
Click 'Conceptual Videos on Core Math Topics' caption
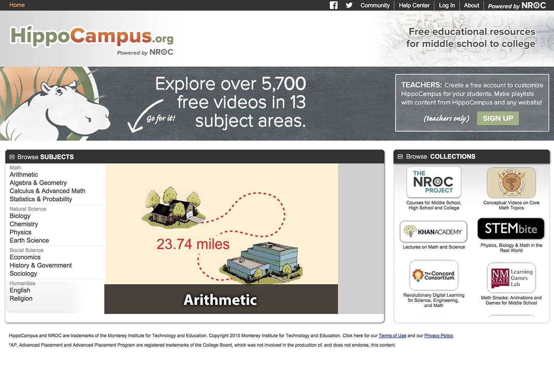pos(511,205)
